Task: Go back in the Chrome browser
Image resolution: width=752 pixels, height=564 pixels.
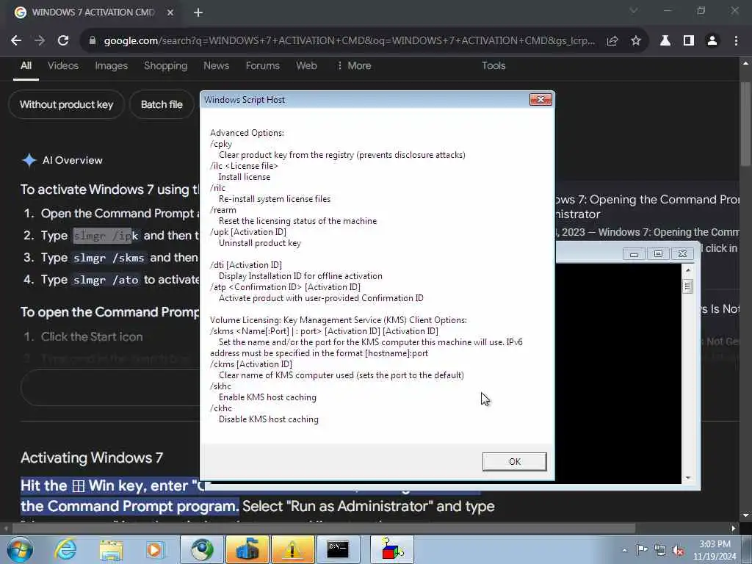Action: [16, 41]
